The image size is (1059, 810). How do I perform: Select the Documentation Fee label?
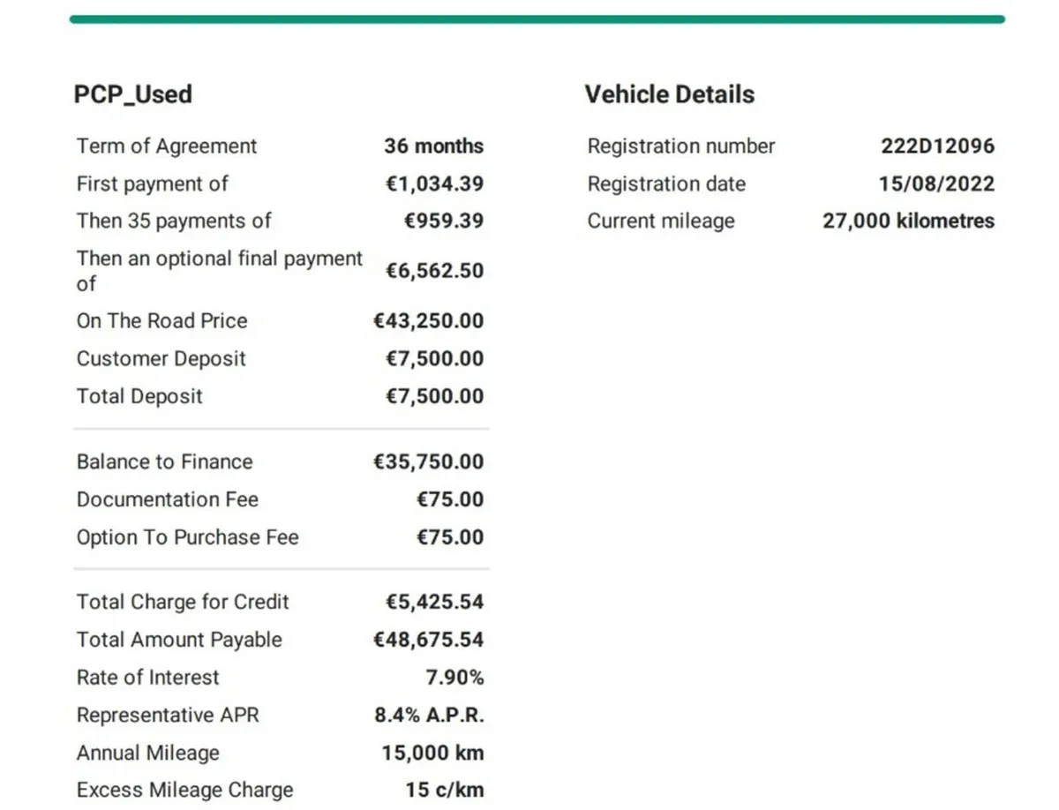pos(168,500)
